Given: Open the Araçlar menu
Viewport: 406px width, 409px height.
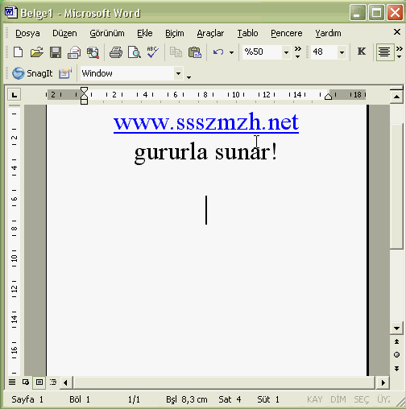Looking at the screenshot, I should 210,33.
